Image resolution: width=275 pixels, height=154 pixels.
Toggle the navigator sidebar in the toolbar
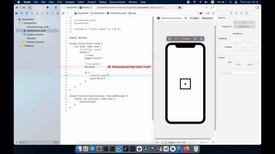point(30,8)
